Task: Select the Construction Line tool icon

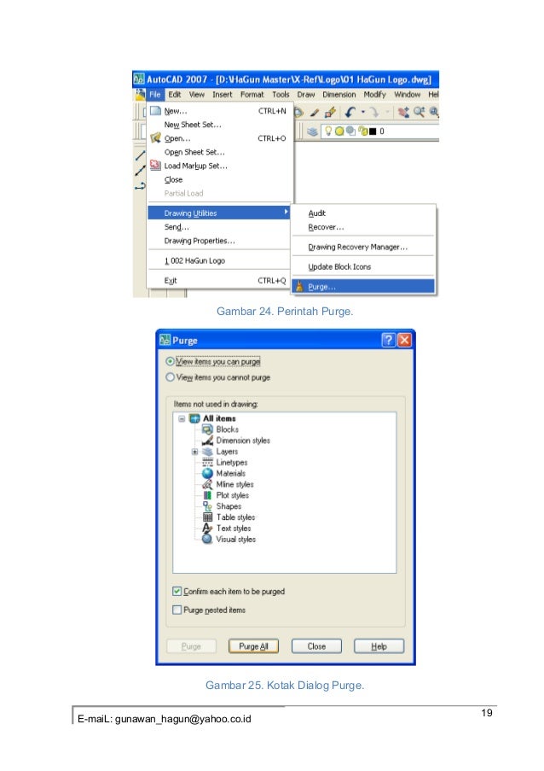Action: (141, 171)
